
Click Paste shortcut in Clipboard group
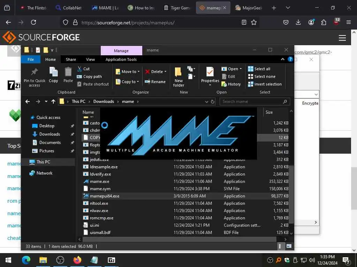[93, 84]
